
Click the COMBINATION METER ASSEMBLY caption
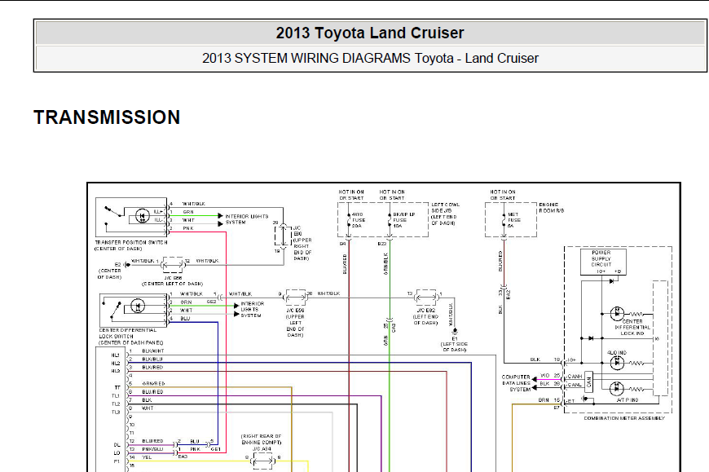[x=624, y=418]
